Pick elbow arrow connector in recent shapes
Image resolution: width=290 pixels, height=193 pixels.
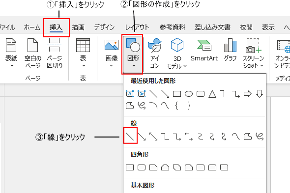(x=236, y=94)
